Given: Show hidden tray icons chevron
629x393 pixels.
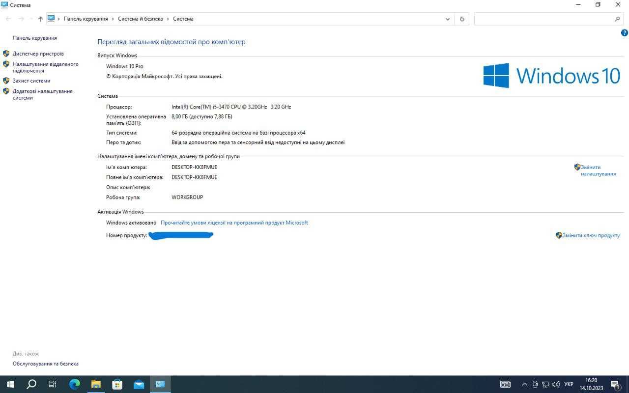Looking at the screenshot, I should point(524,384).
